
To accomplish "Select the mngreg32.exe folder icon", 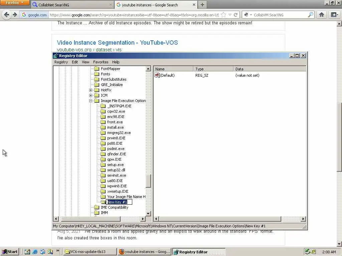I will (x=103, y=133).
